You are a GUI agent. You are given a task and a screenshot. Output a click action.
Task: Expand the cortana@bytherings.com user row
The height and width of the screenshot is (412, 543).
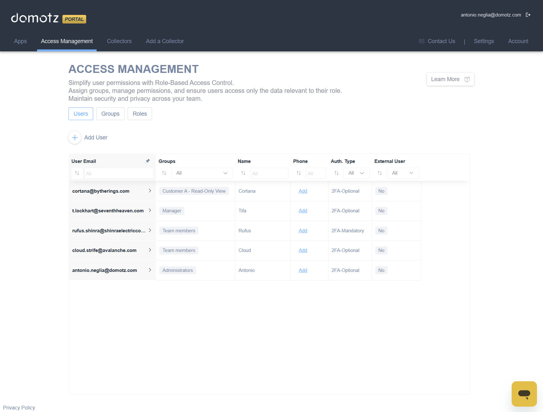[150, 191]
